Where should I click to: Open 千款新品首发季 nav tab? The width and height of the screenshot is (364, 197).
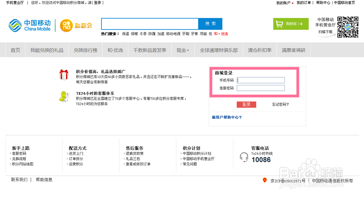150,50
